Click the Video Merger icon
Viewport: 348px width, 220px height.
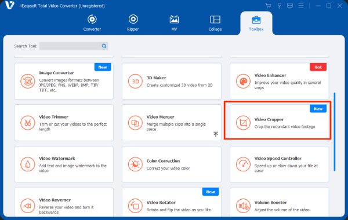coord(135,123)
